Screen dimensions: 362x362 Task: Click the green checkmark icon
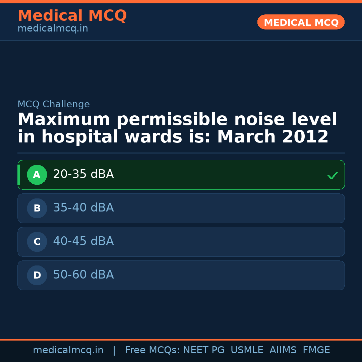[x=333, y=175]
